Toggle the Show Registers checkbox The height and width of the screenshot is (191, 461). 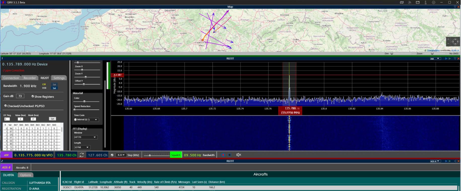[x=33, y=96]
